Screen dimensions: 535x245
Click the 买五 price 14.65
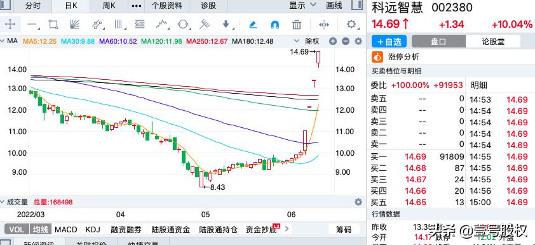[x=416, y=202]
